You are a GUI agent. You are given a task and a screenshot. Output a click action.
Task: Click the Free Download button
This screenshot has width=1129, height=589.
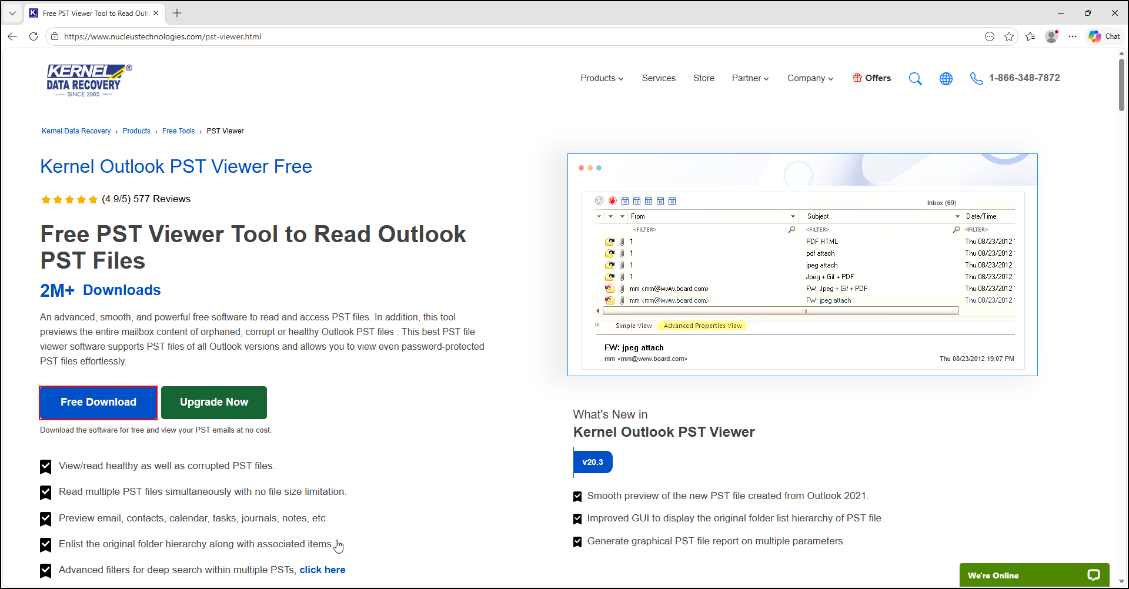[x=98, y=403]
